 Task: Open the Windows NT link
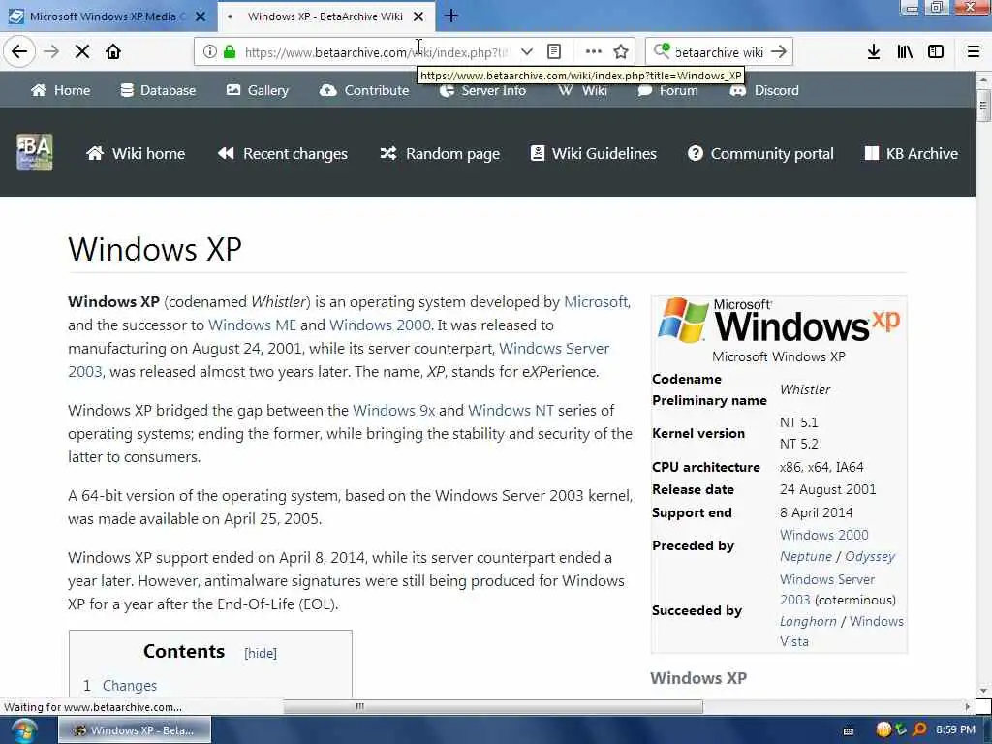[x=511, y=411]
